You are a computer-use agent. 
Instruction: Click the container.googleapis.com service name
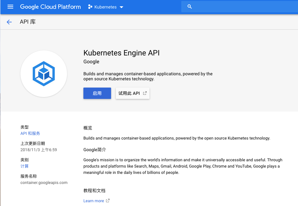(44, 183)
